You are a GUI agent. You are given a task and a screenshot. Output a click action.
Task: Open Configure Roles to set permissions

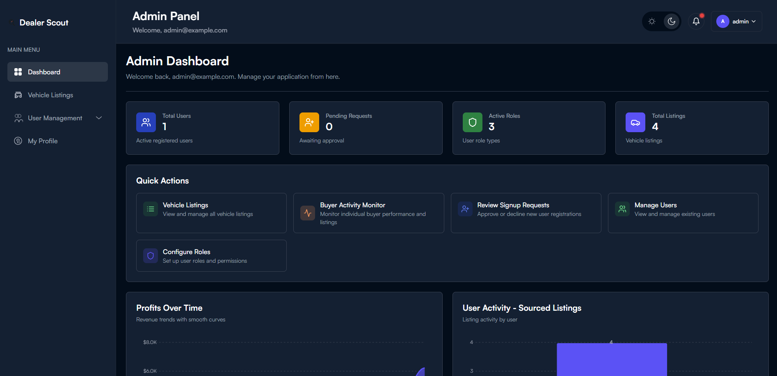click(211, 255)
